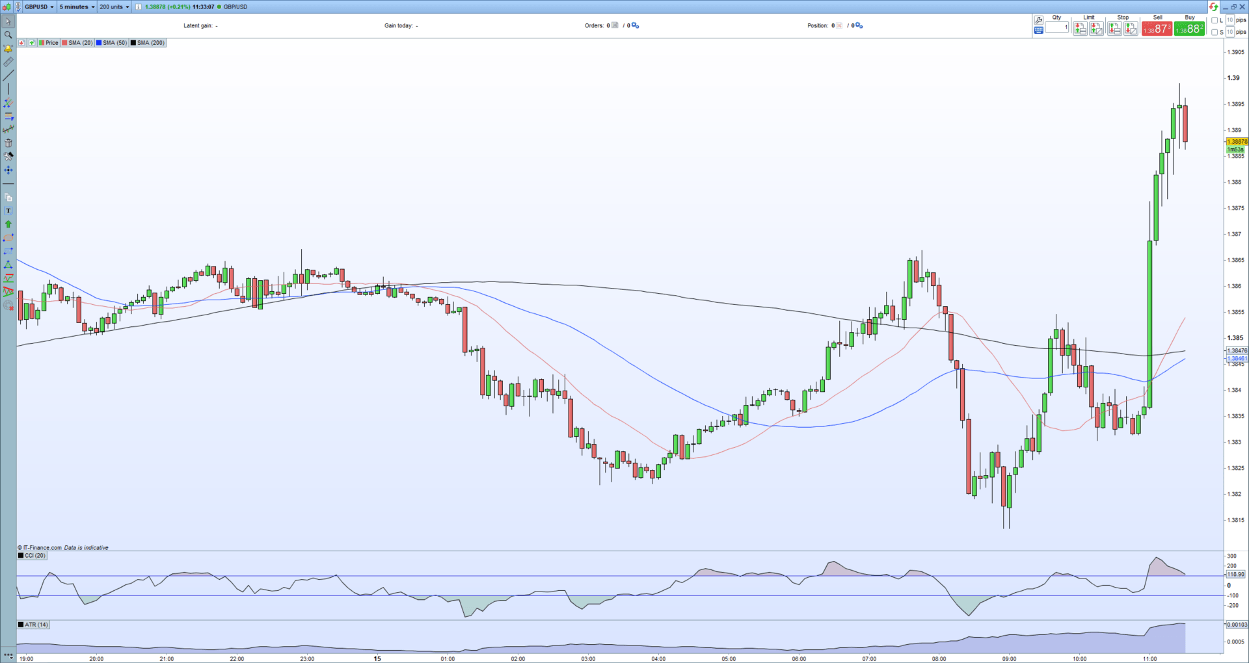Click first Stop order icon

coord(1114,29)
